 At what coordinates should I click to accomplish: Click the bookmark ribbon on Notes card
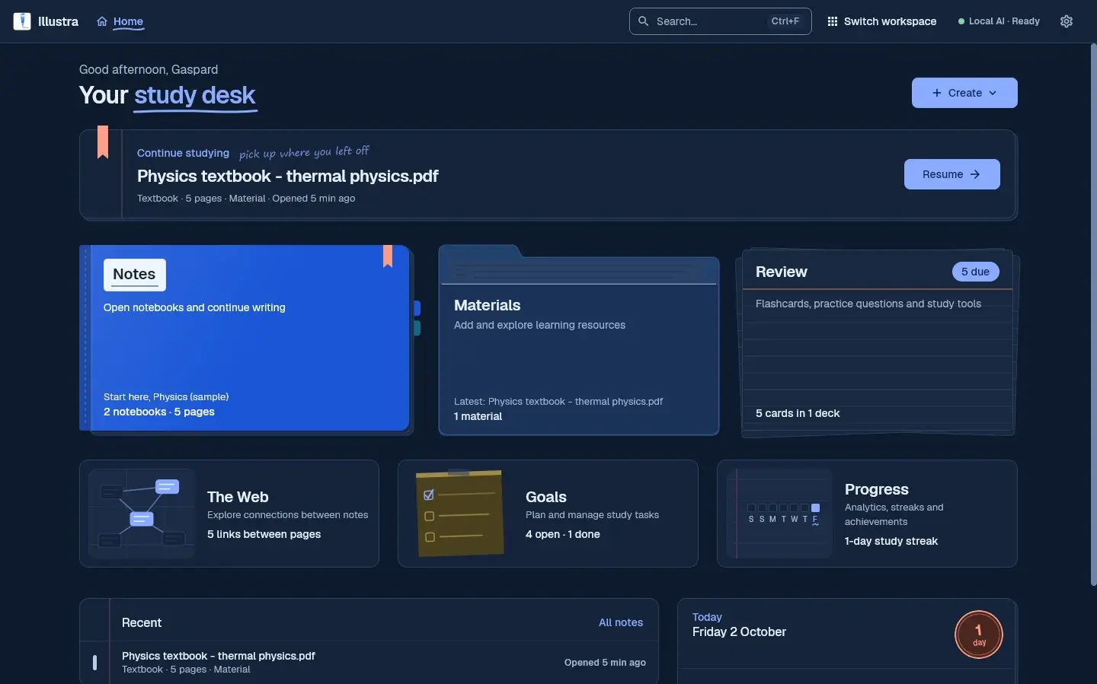pyautogui.click(x=388, y=256)
